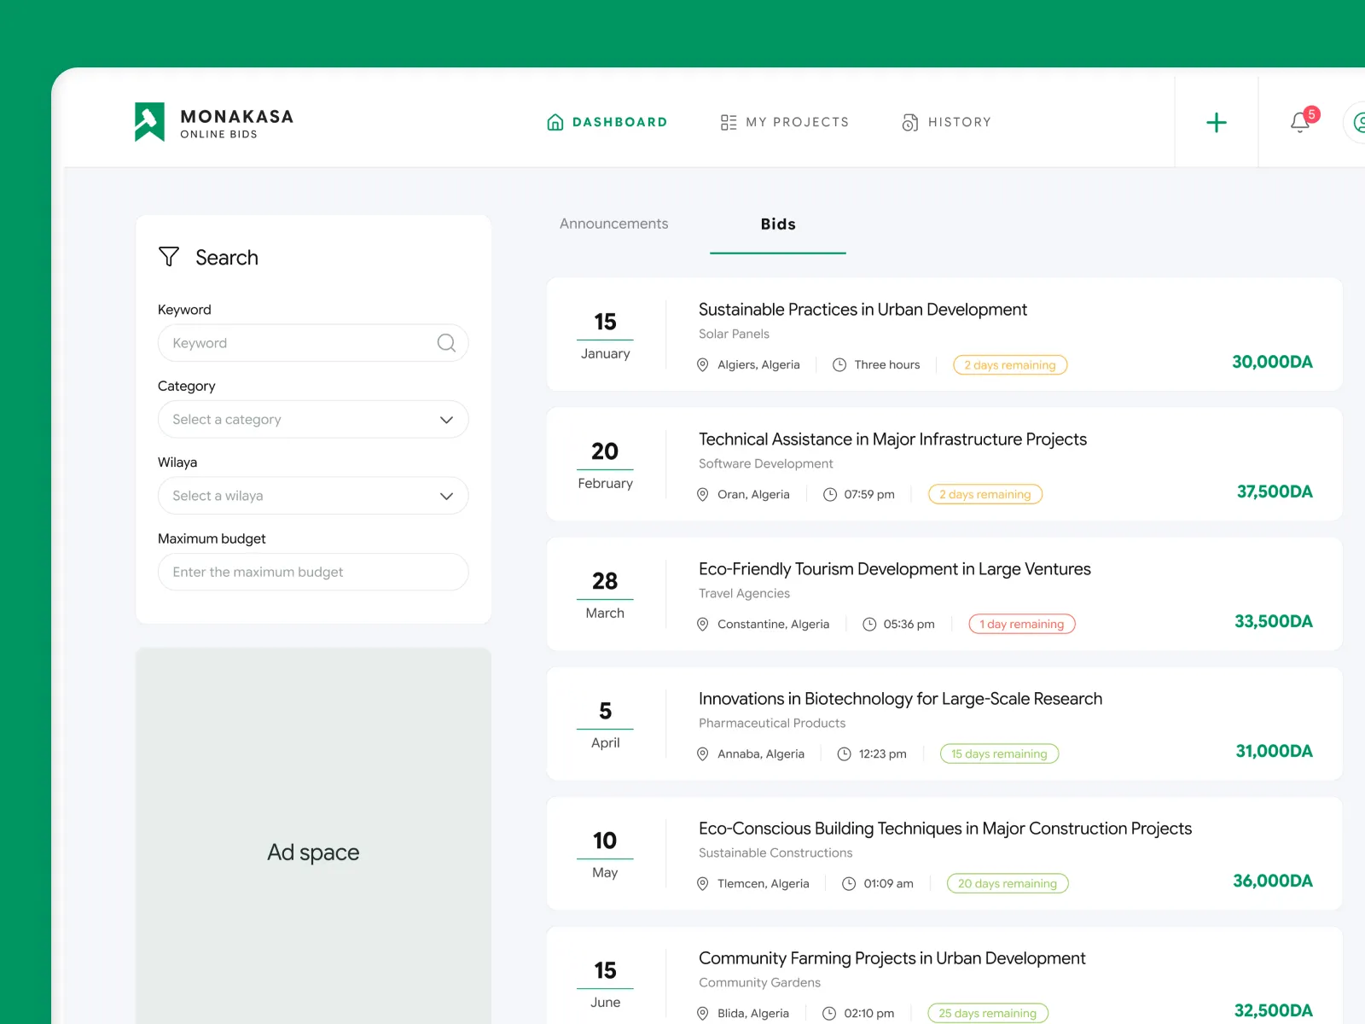Select the Bids tab
Viewport: 1365px width, 1024px height.
tap(778, 224)
